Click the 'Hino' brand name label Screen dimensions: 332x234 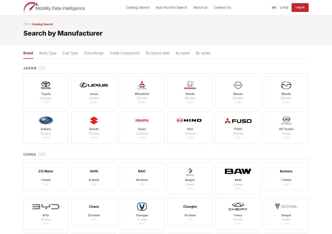pyautogui.click(x=190, y=129)
